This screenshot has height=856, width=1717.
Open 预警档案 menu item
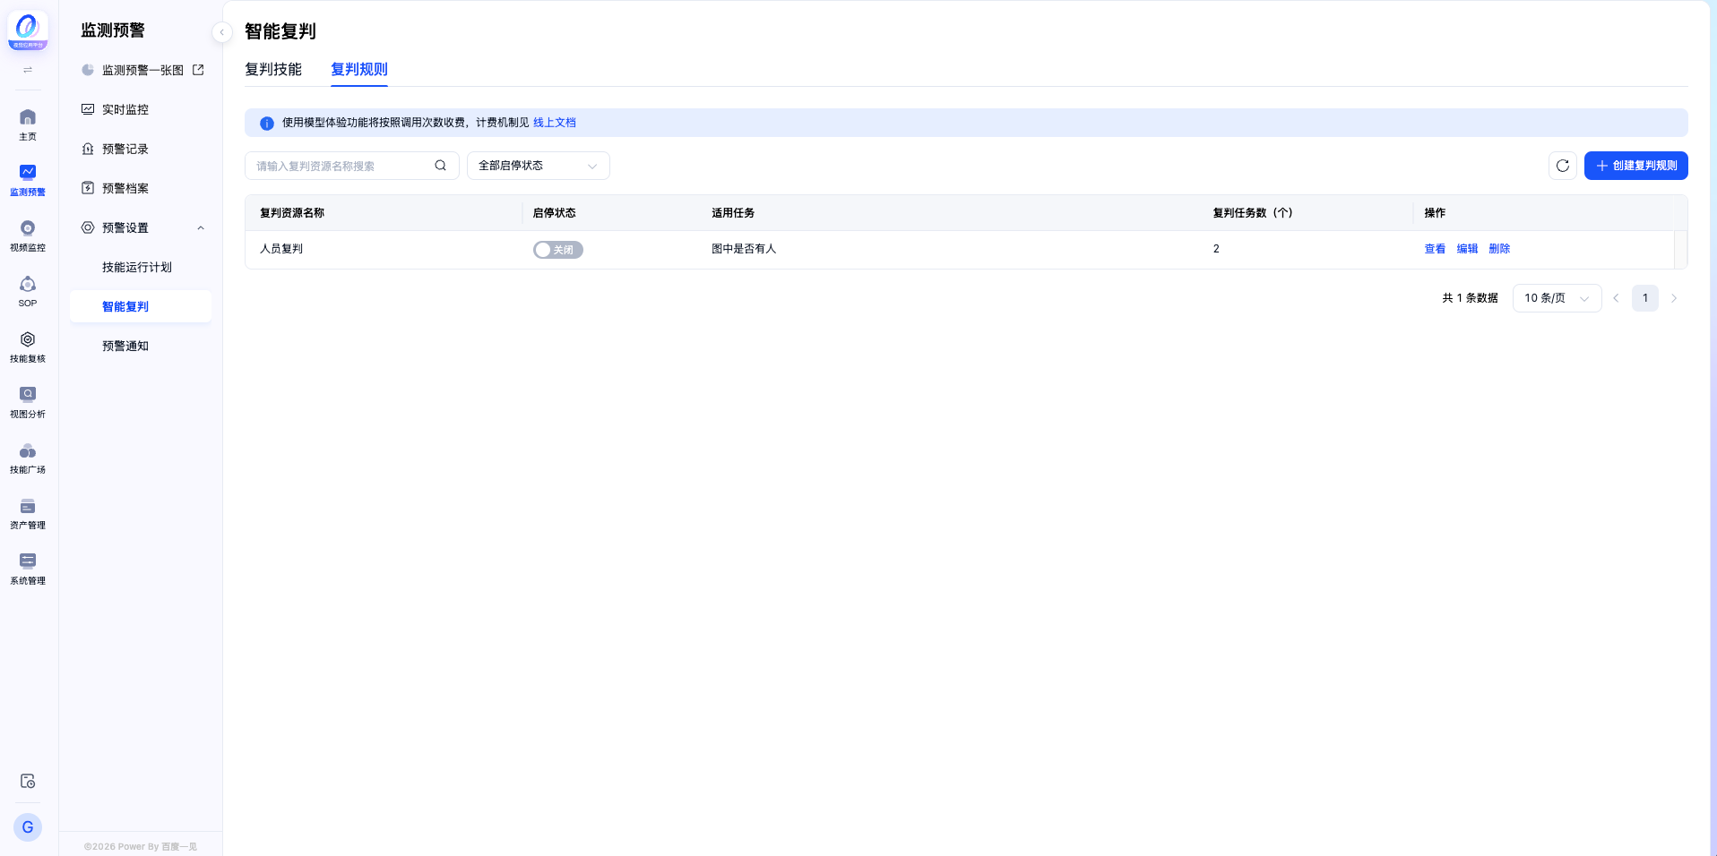(142, 188)
